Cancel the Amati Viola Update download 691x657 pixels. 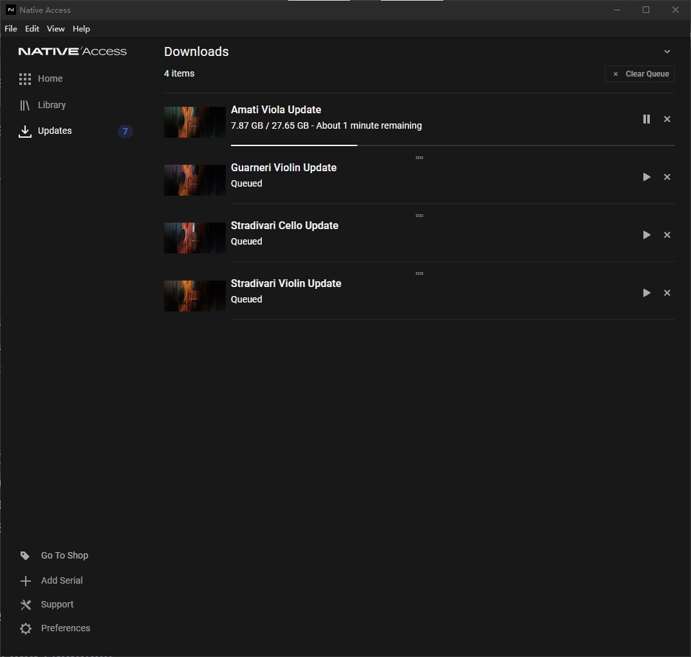click(667, 119)
